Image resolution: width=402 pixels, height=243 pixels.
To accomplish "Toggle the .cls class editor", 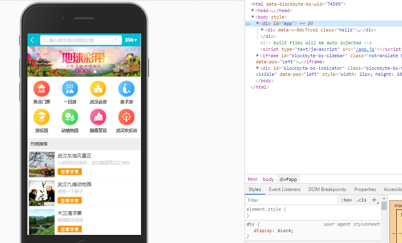I will pyautogui.click(x=361, y=200).
